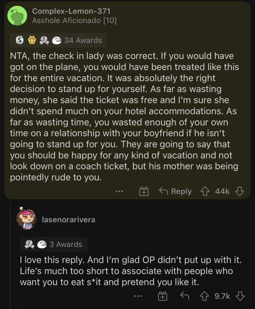Open the give award icon on lasenorarivera's reply
The image size is (255, 309).
tap(162, 296)
